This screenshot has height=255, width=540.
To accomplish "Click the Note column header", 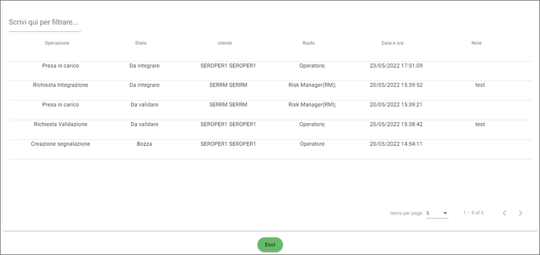I will coord(476,43).
